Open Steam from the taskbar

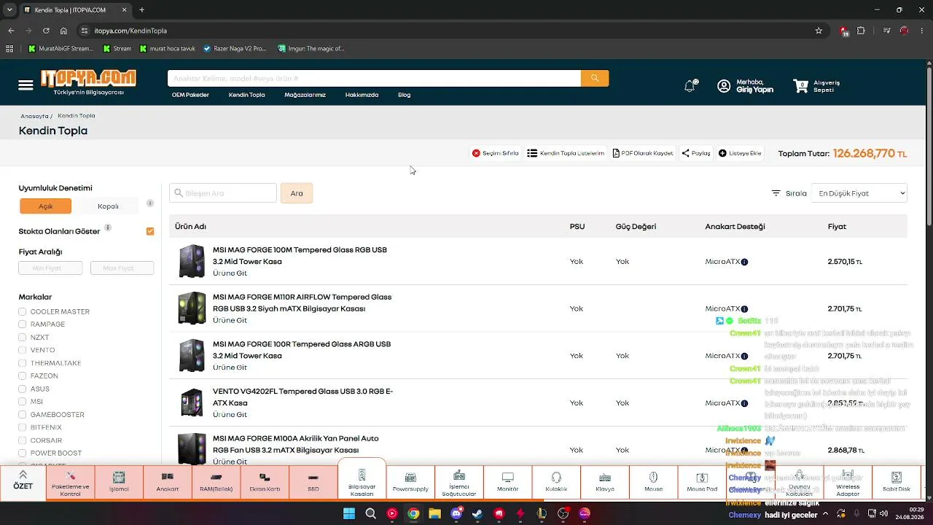click(x=477, y=513)
